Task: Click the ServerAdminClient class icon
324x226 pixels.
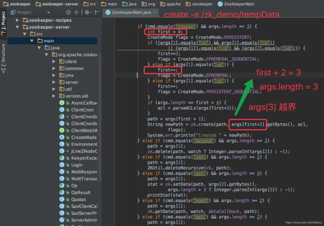Action: click(x=62, y=220)
